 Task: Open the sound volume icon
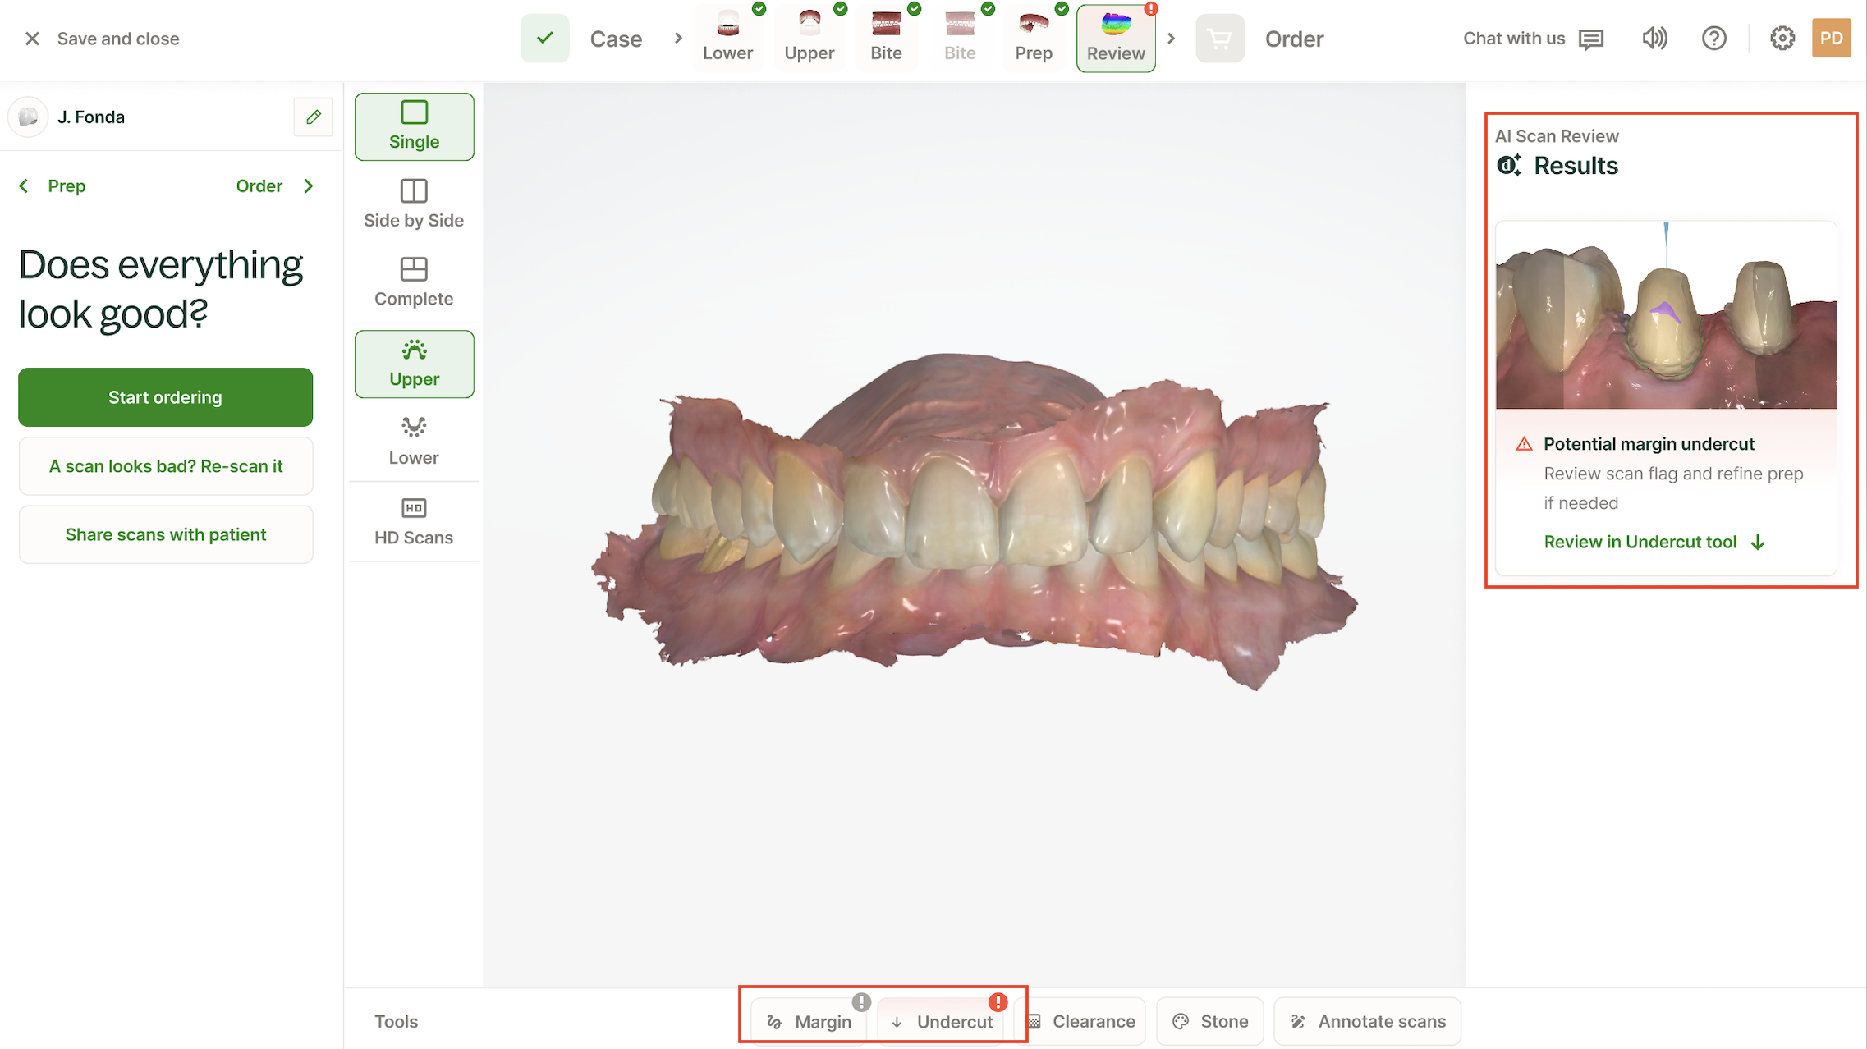pos(1654,39)
